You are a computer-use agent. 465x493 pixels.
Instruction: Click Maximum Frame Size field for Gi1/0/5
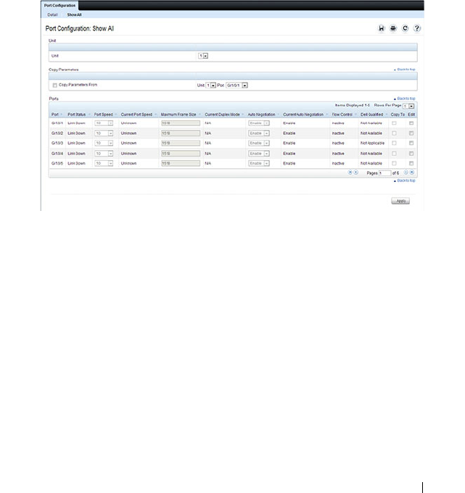point(181,163)
